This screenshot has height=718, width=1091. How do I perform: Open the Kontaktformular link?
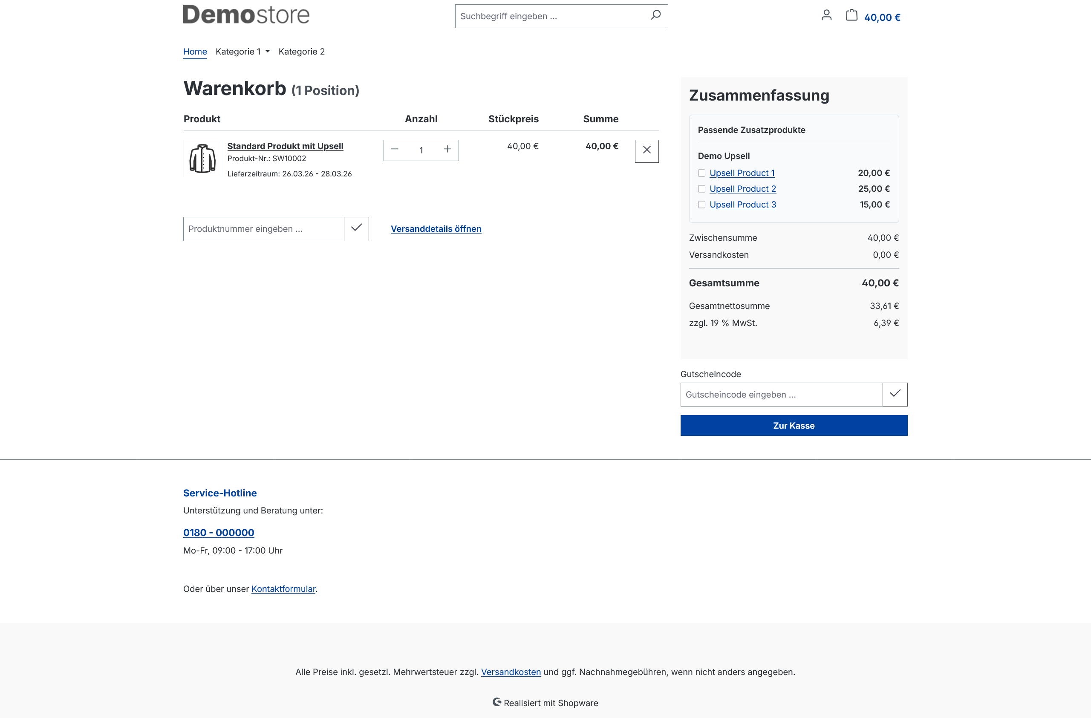[x=283, y=589]
